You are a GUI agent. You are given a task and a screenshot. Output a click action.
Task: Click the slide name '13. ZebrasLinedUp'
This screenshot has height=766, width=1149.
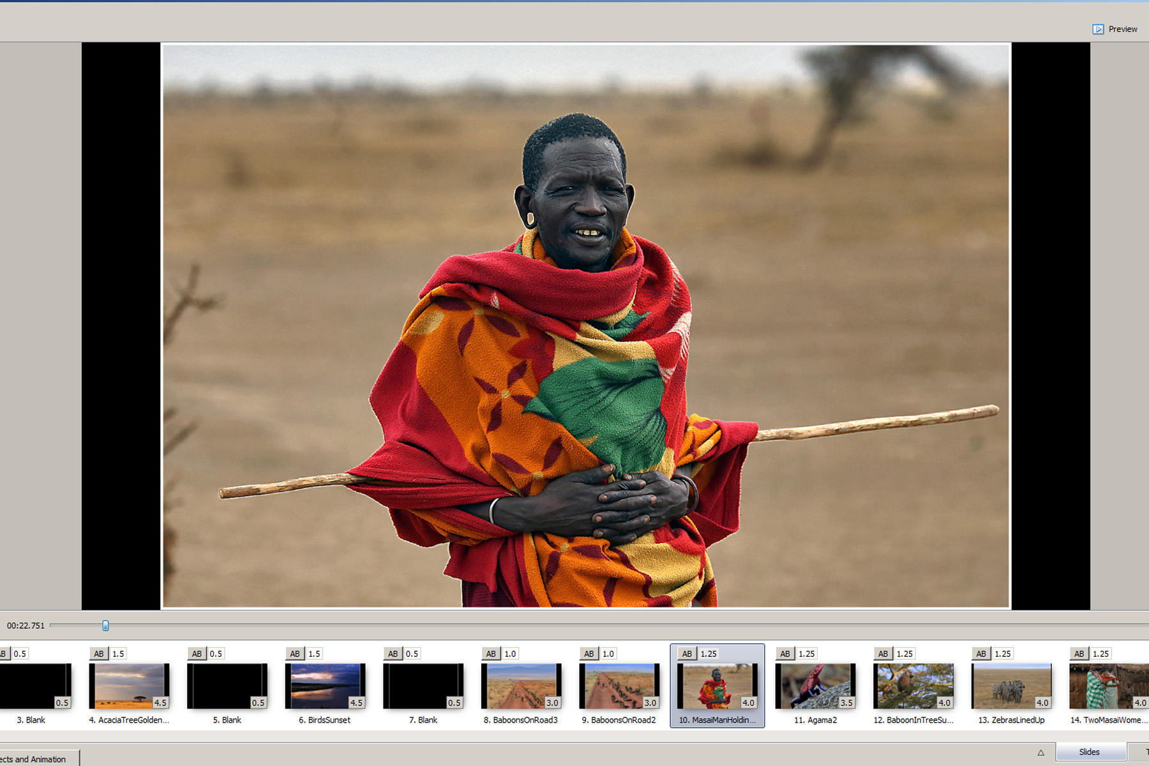pyautogui.click(x=1011, y=720)
